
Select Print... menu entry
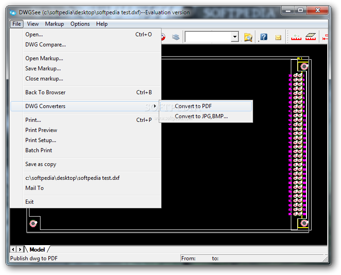(86, 120)
